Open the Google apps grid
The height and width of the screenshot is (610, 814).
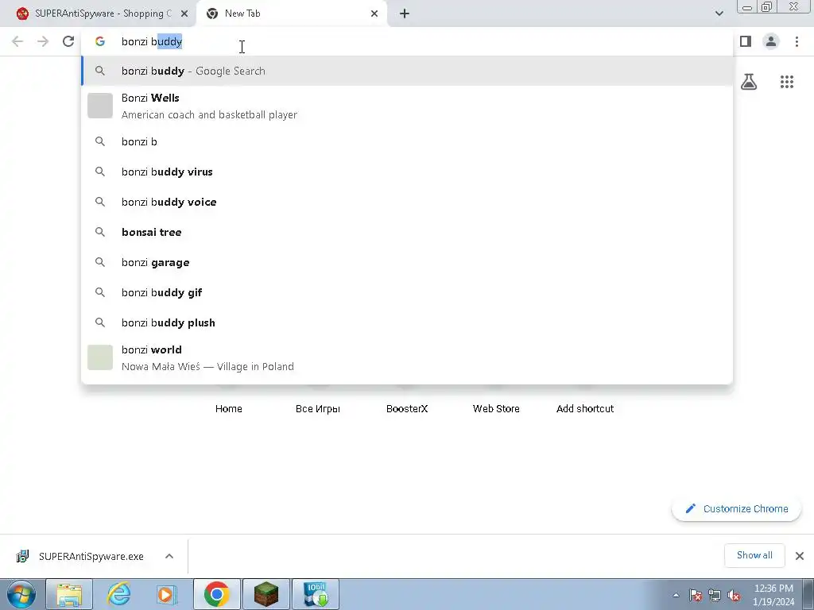click(x=787, y=82)
